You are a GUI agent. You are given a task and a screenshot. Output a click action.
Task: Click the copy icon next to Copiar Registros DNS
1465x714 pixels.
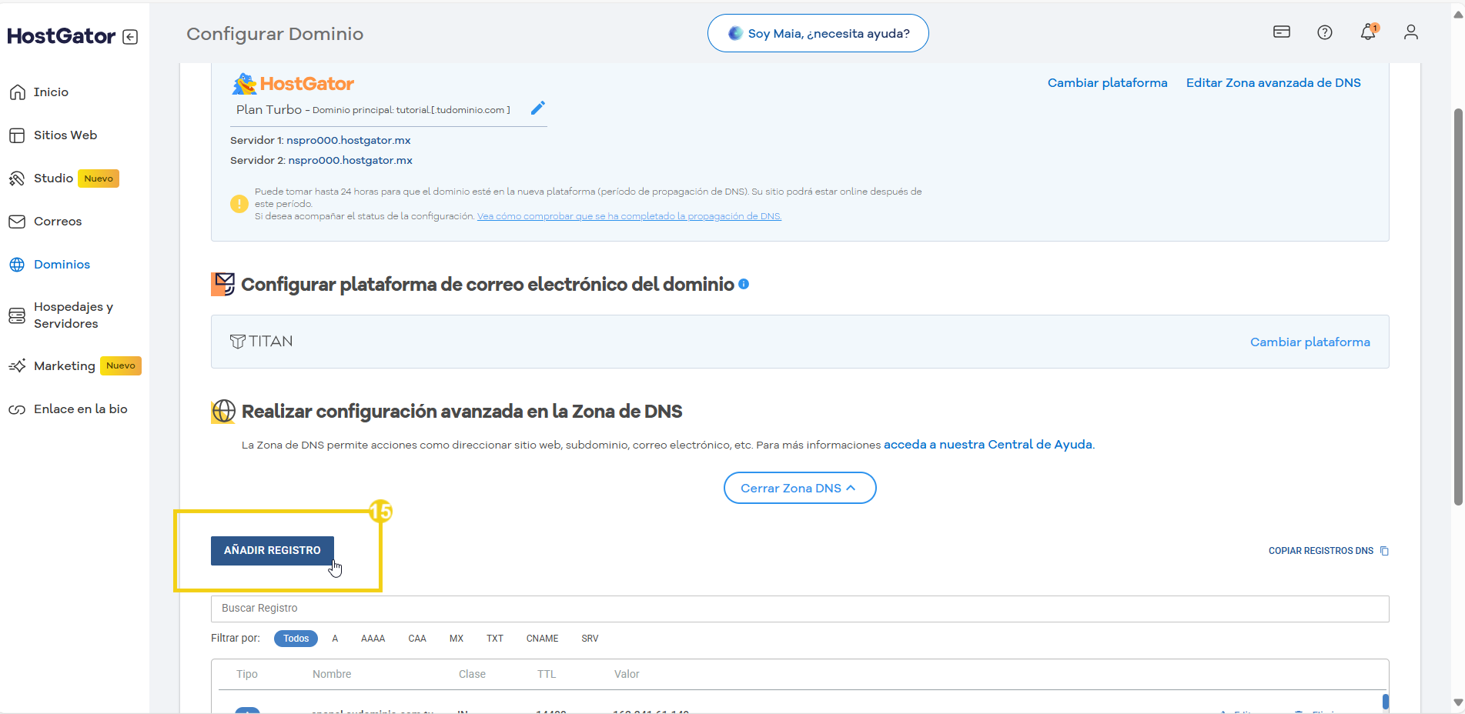(1384, 551)
